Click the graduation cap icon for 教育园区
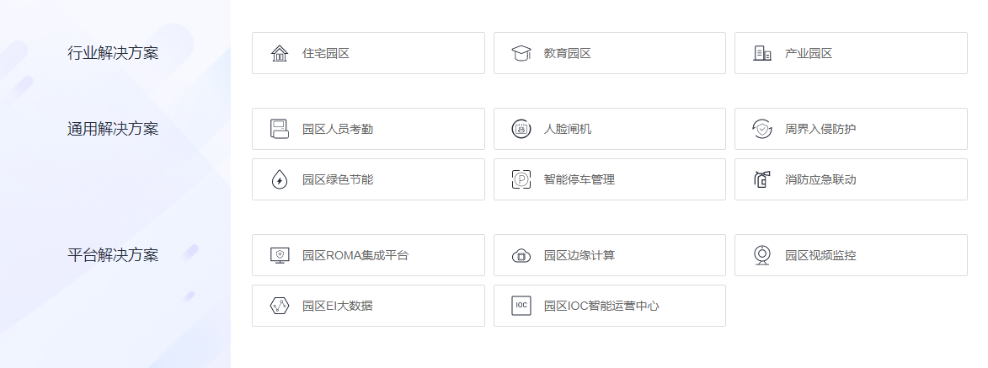Screen dimensions: 988x368 coord(521,54)
